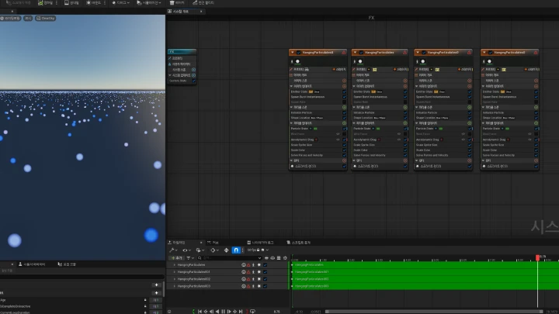Toggle the blue magnet snapping button
Viewport: 559px width, 314px height.
click(x=236, y=250)
